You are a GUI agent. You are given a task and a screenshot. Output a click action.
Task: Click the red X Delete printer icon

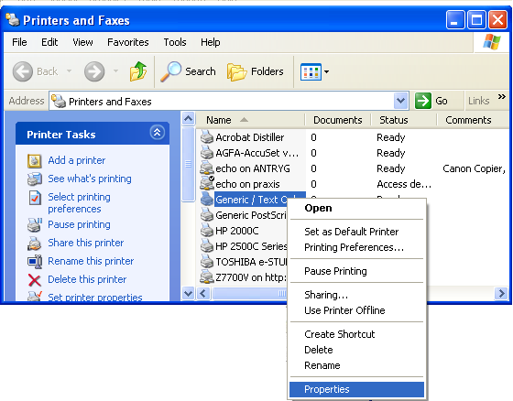pyautogui.click(x=35, y=280)
